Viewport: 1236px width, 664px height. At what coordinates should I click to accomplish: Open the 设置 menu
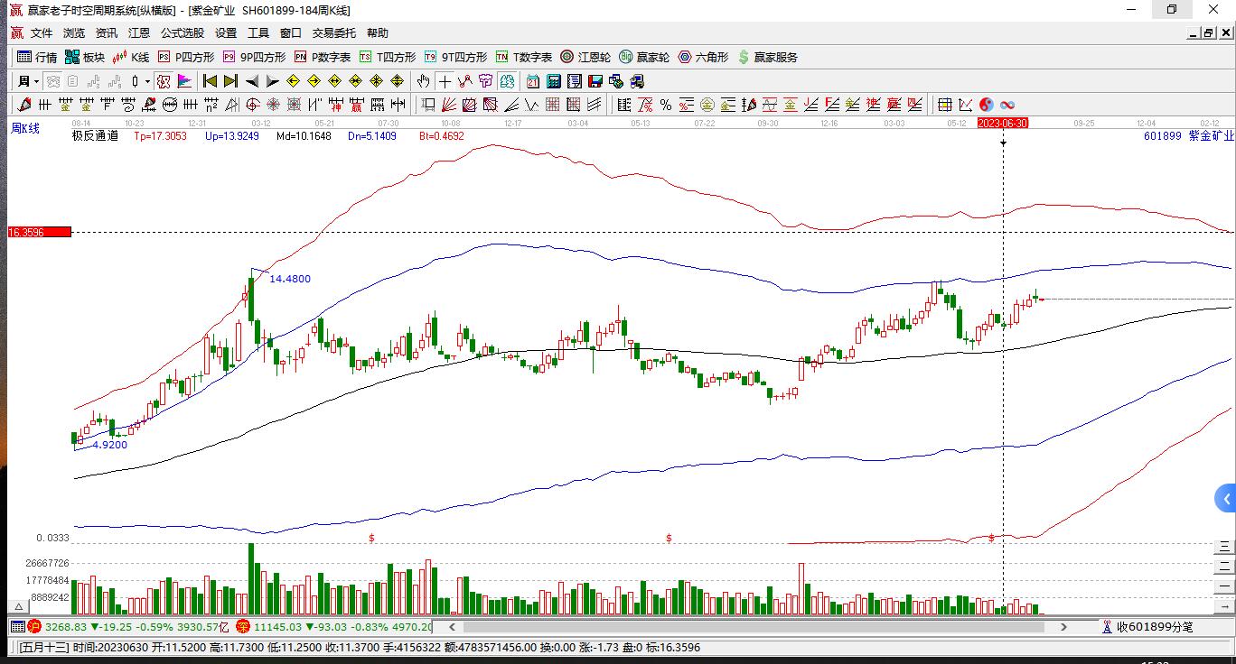pyautogui.click(x=226, y=33)
